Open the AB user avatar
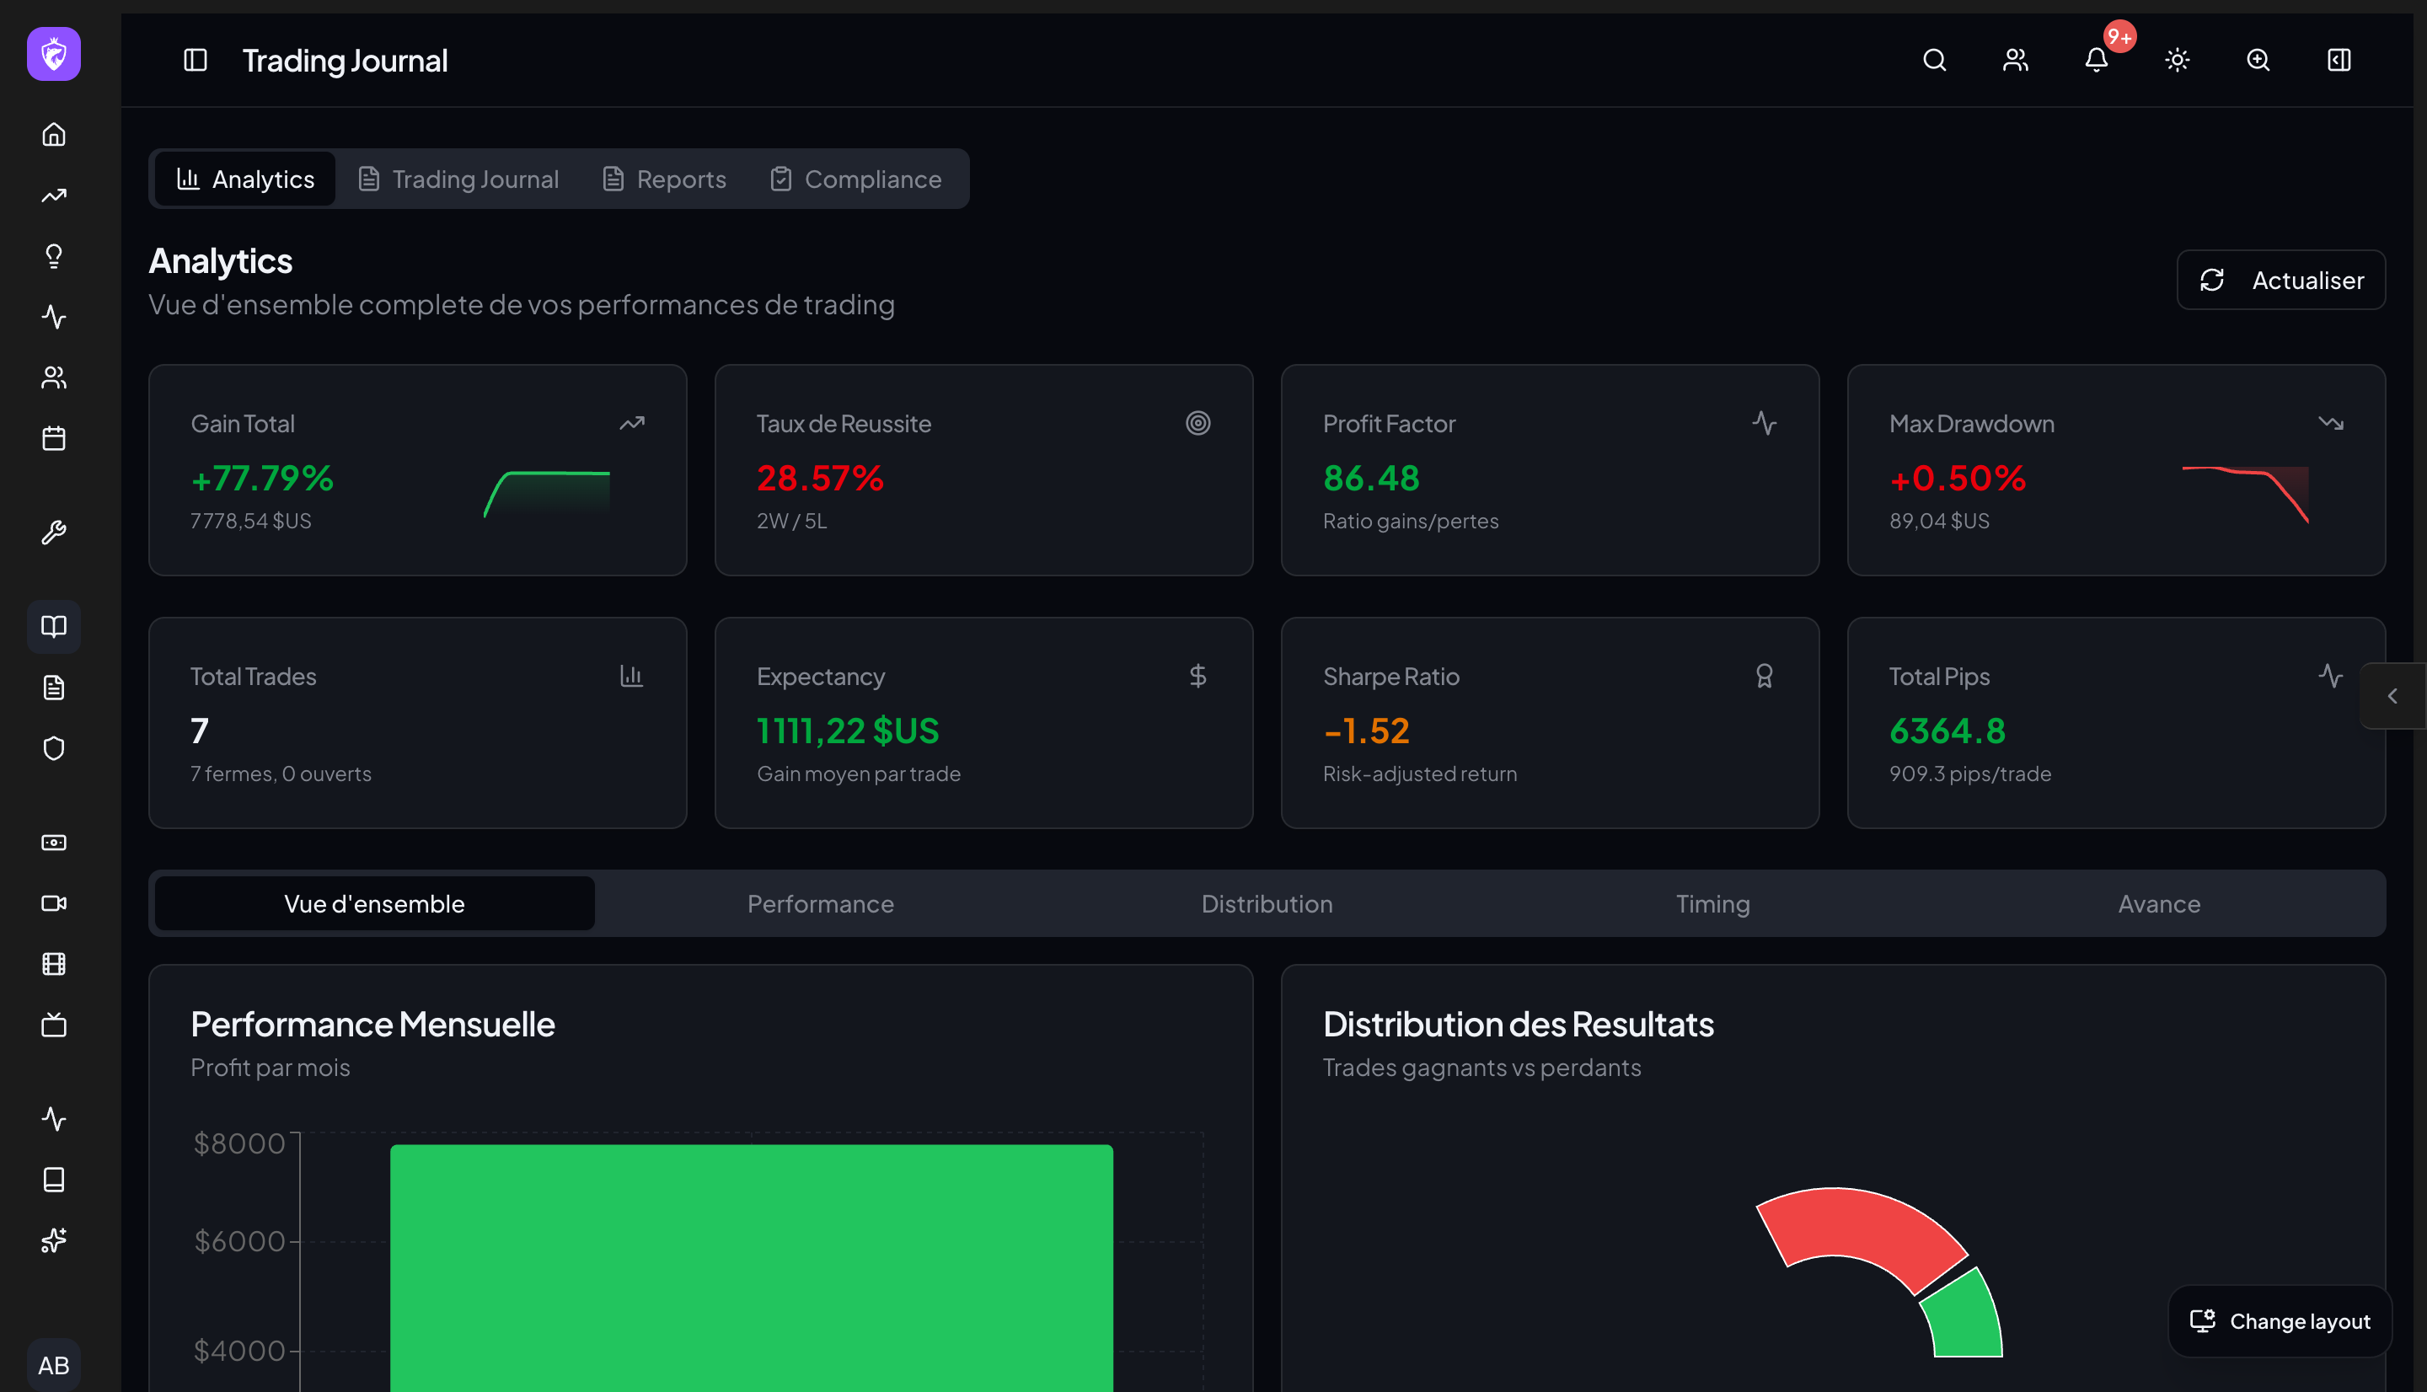2427x1392 pixels. point(54,1365)
